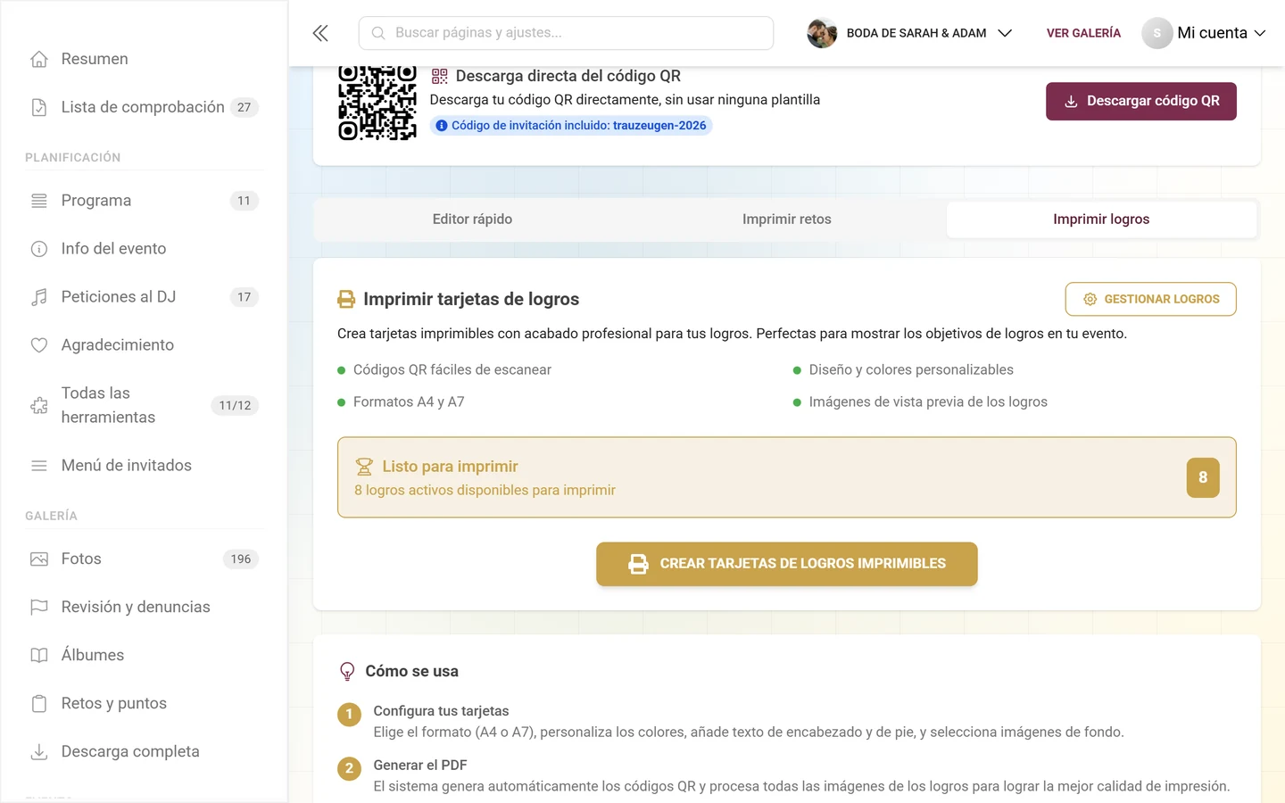
Task: Switch to the Editor rápido tab
Action: tap(472, 219)
